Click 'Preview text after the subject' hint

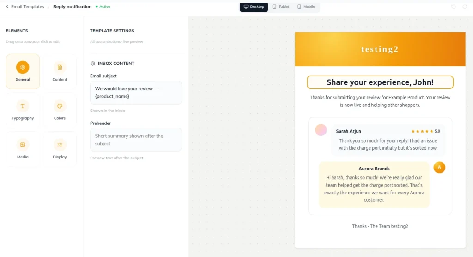click(117, 158)
